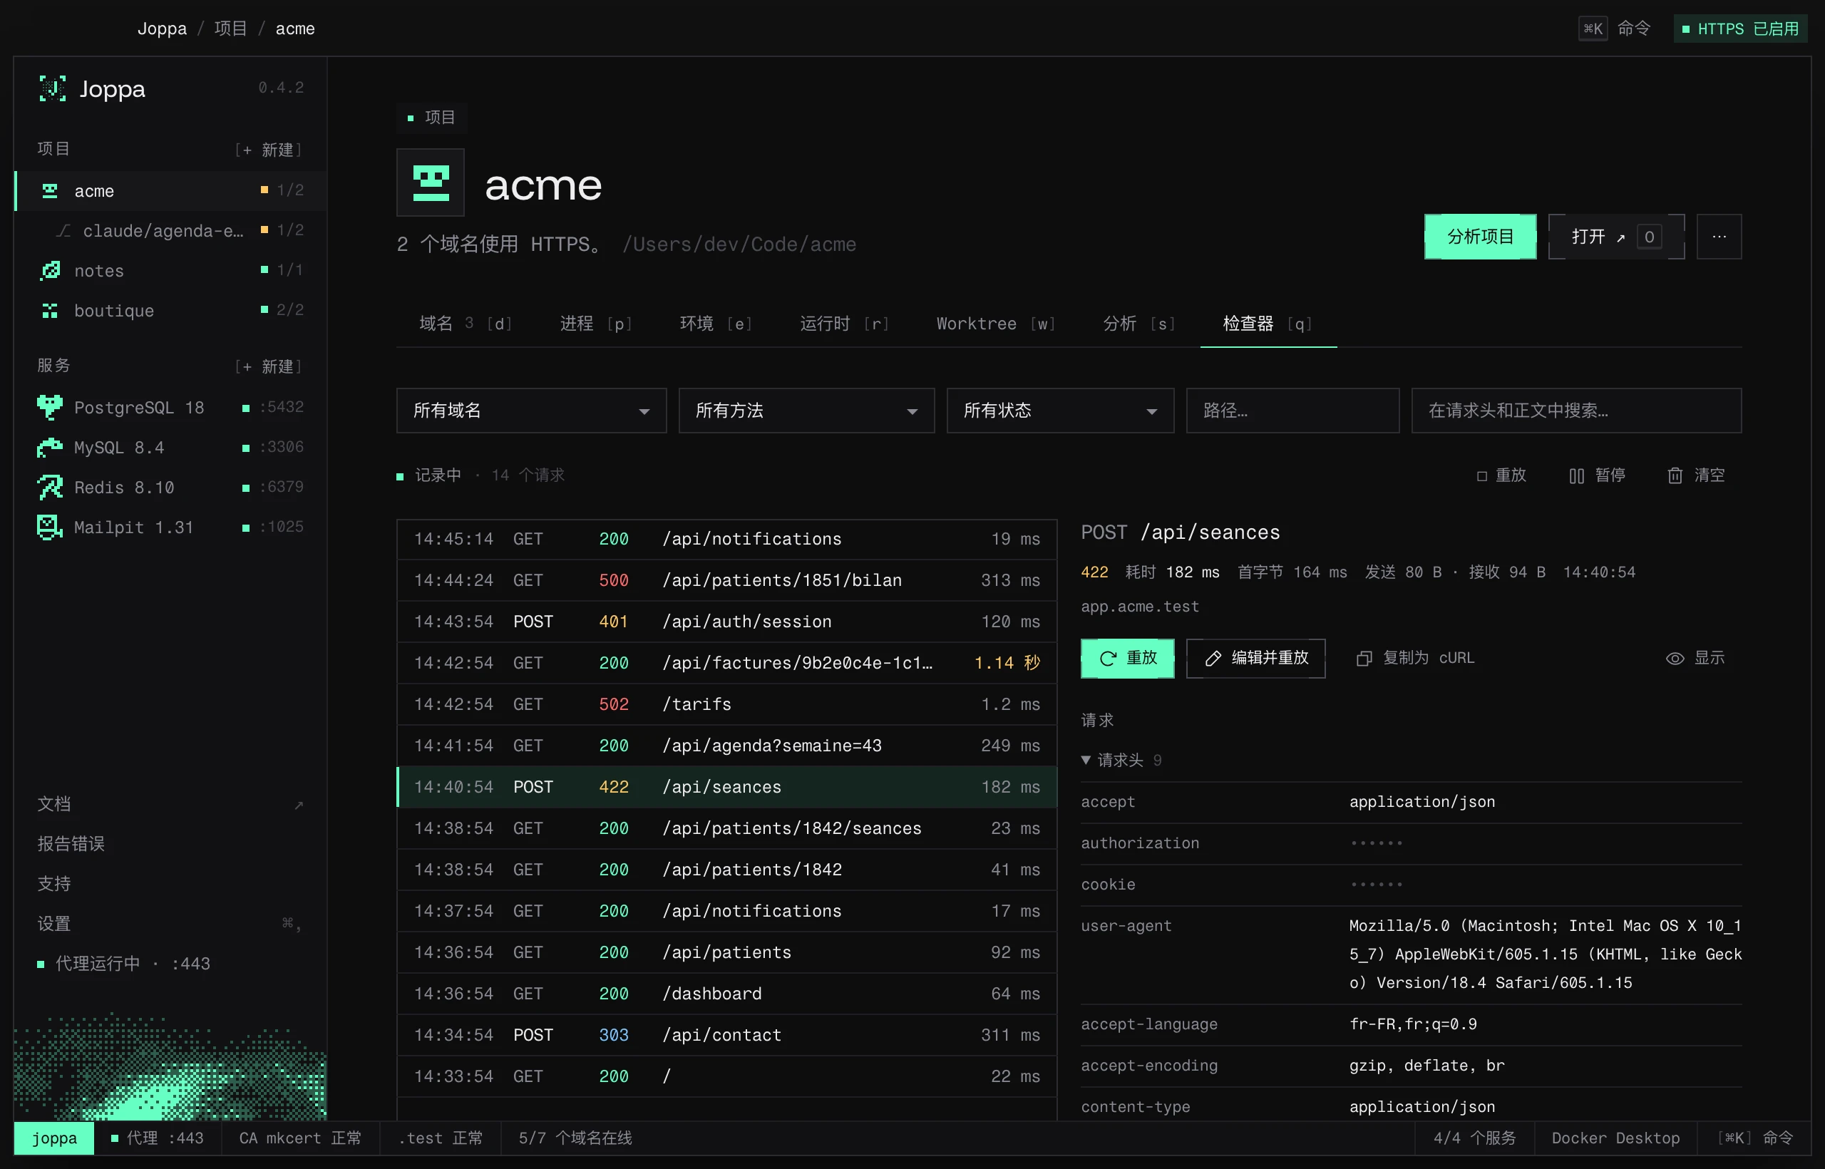Viewport: 1825px width, 1169px height.
Task: Open the PostgreSQL 18 service icon
Action: [50, 408]
